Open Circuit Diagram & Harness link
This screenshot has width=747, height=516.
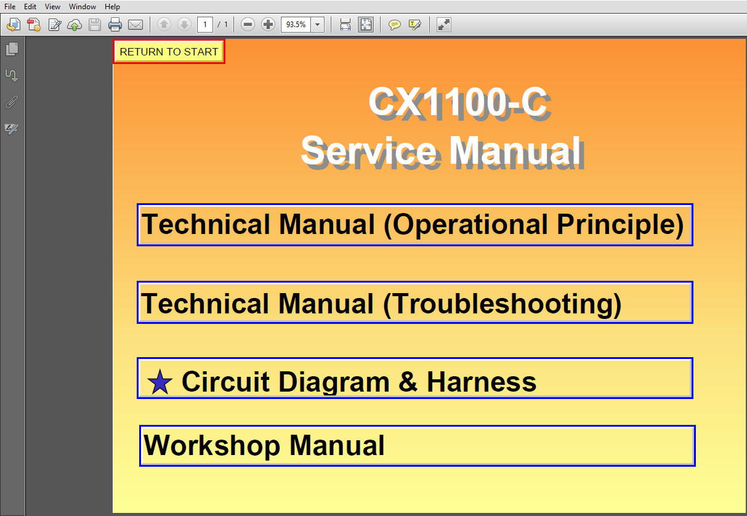415,378
